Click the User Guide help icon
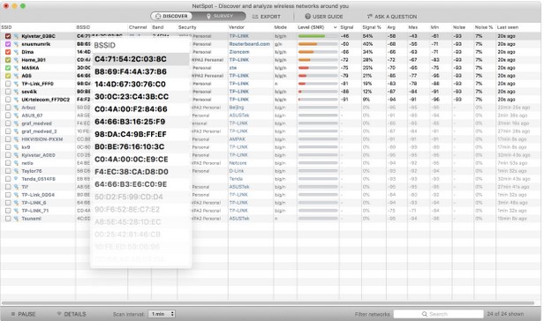 (x=307, y=16)
